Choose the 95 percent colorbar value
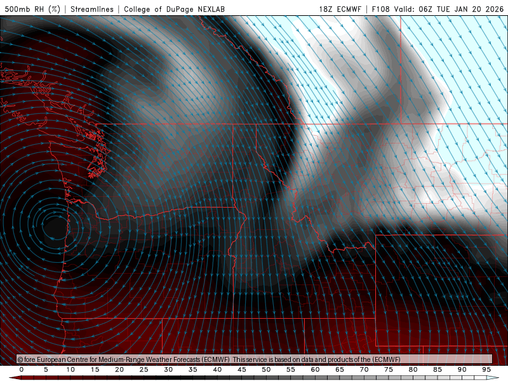The image size is (508, 381). [487, 370]
